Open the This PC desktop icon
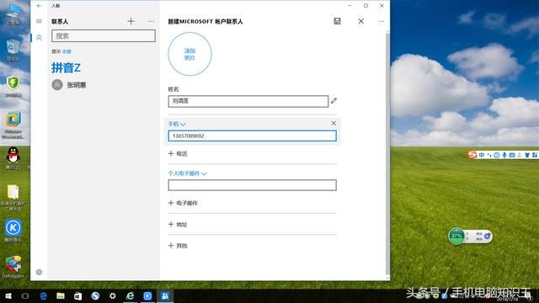 [13, 14]
